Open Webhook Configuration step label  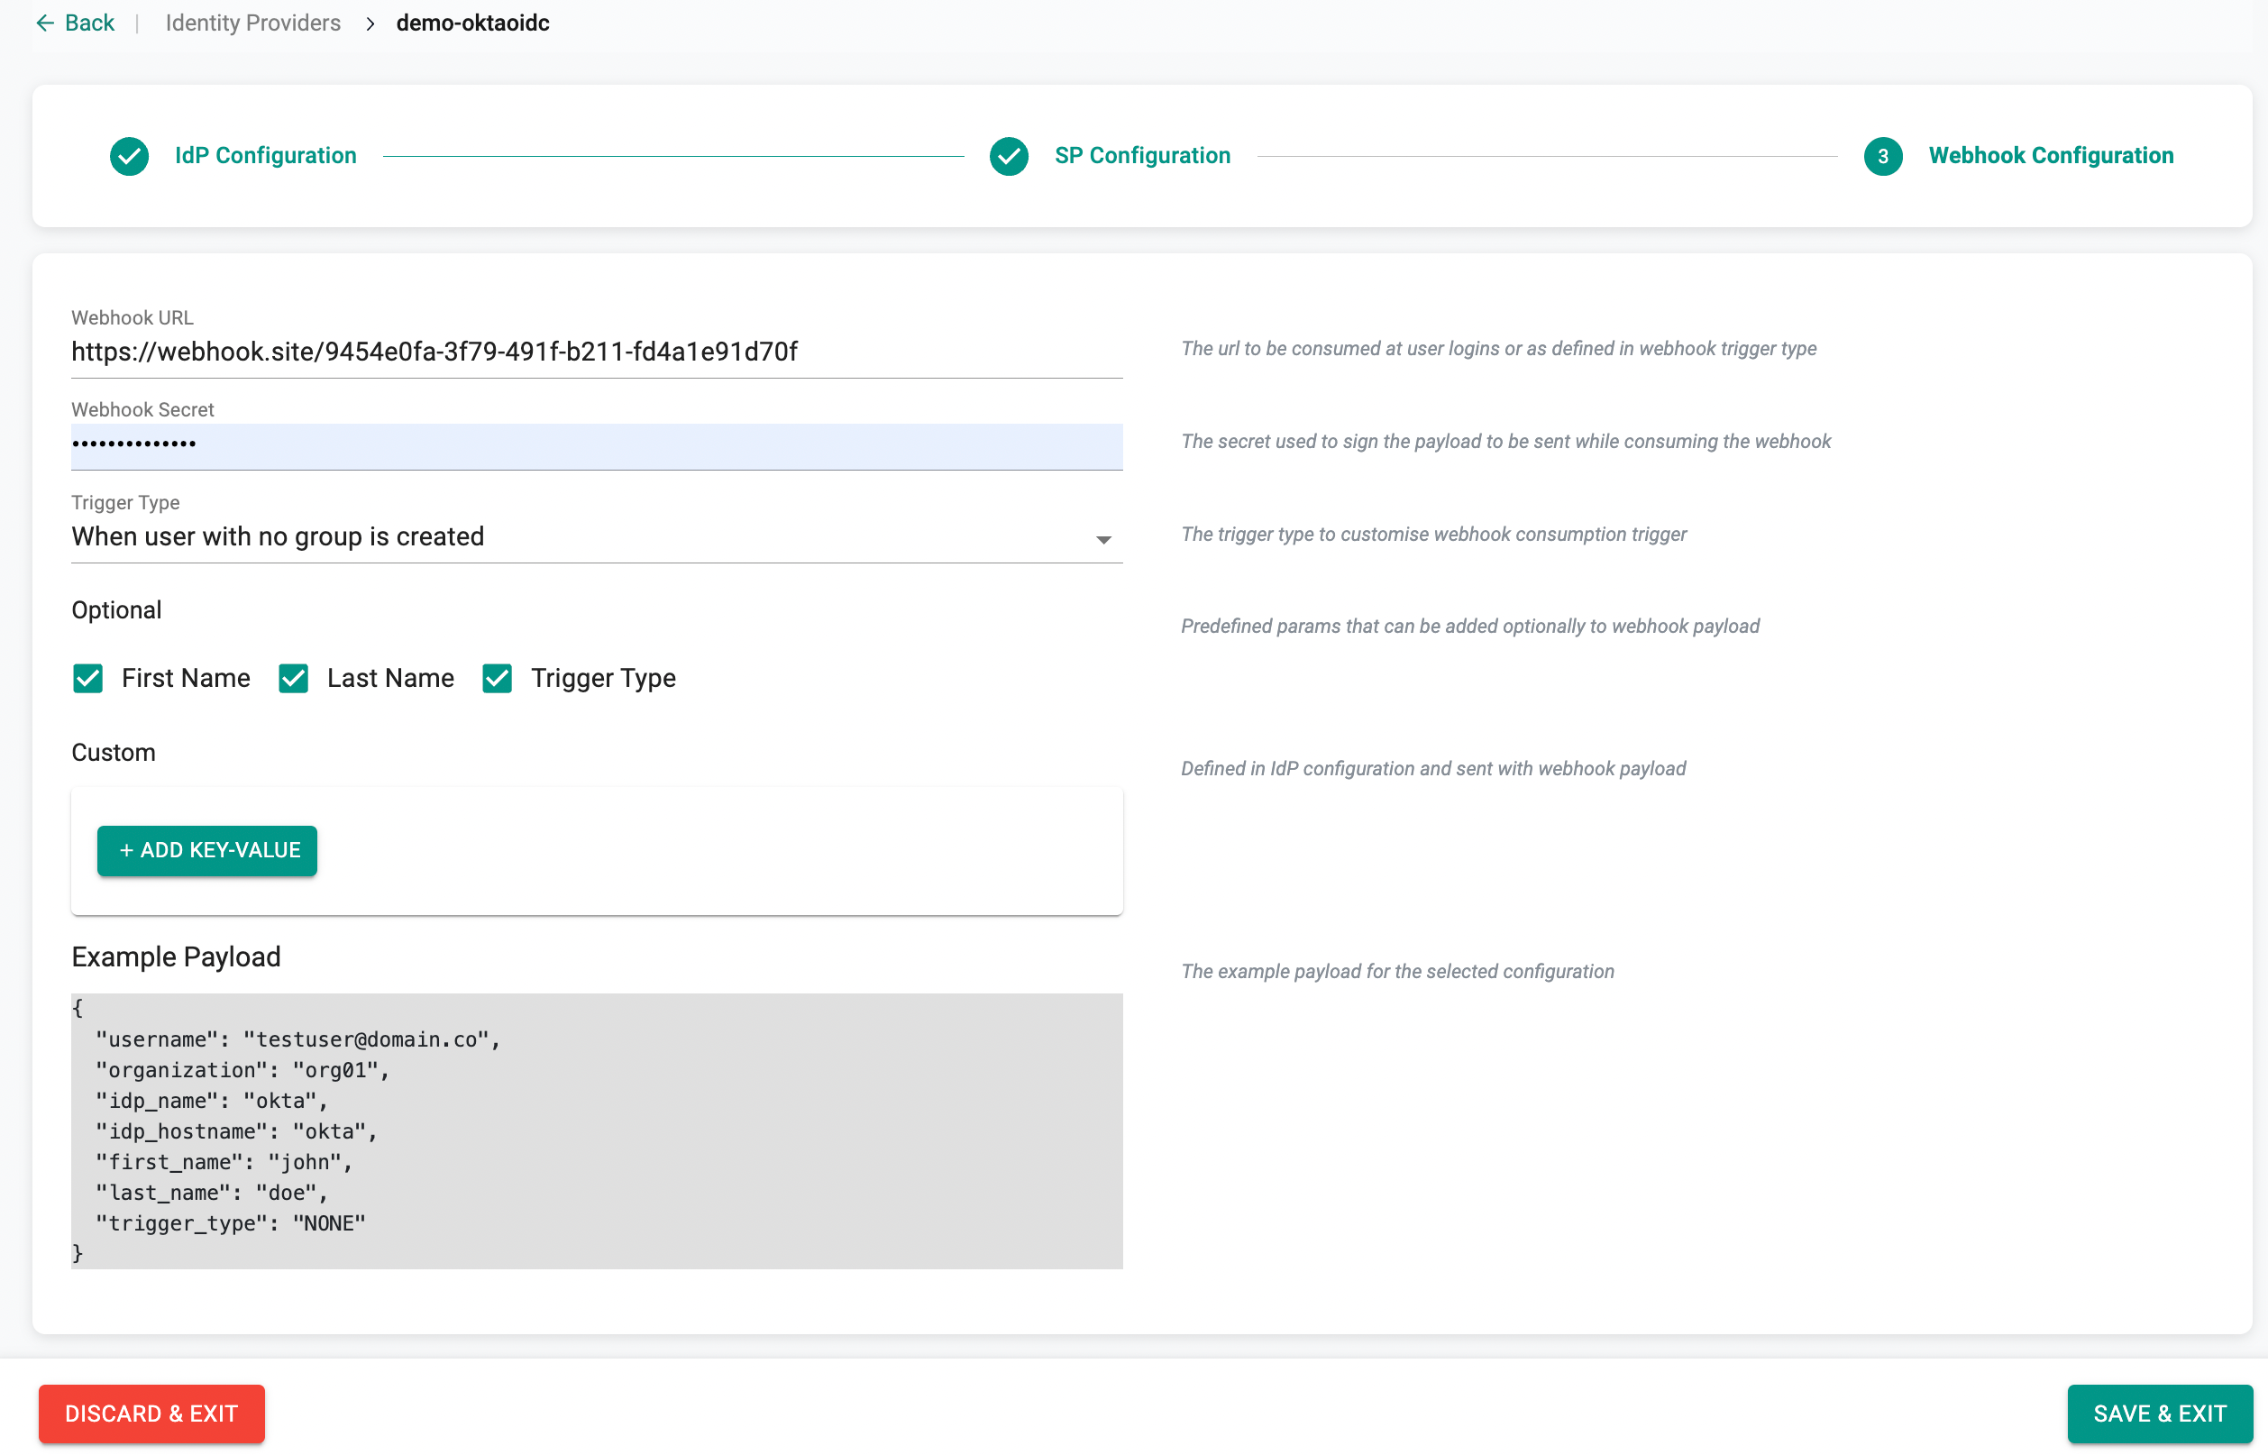coord(2050,156)
